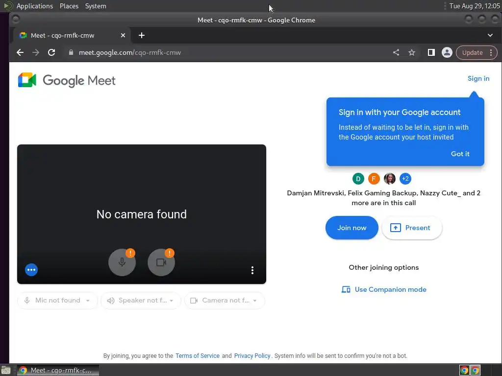The width and height of the screenshot is (502, 376).
Task: Click the camera warning orange badge
Action: pos(169,253)
